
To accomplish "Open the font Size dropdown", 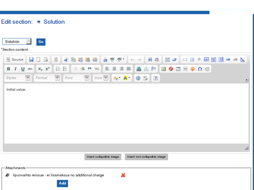I will click(101, 78).
